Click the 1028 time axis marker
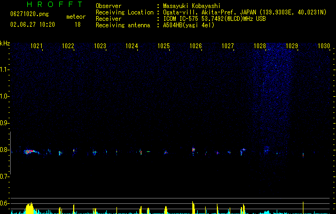This screenshot has width=336, height=214. point(260,46)
